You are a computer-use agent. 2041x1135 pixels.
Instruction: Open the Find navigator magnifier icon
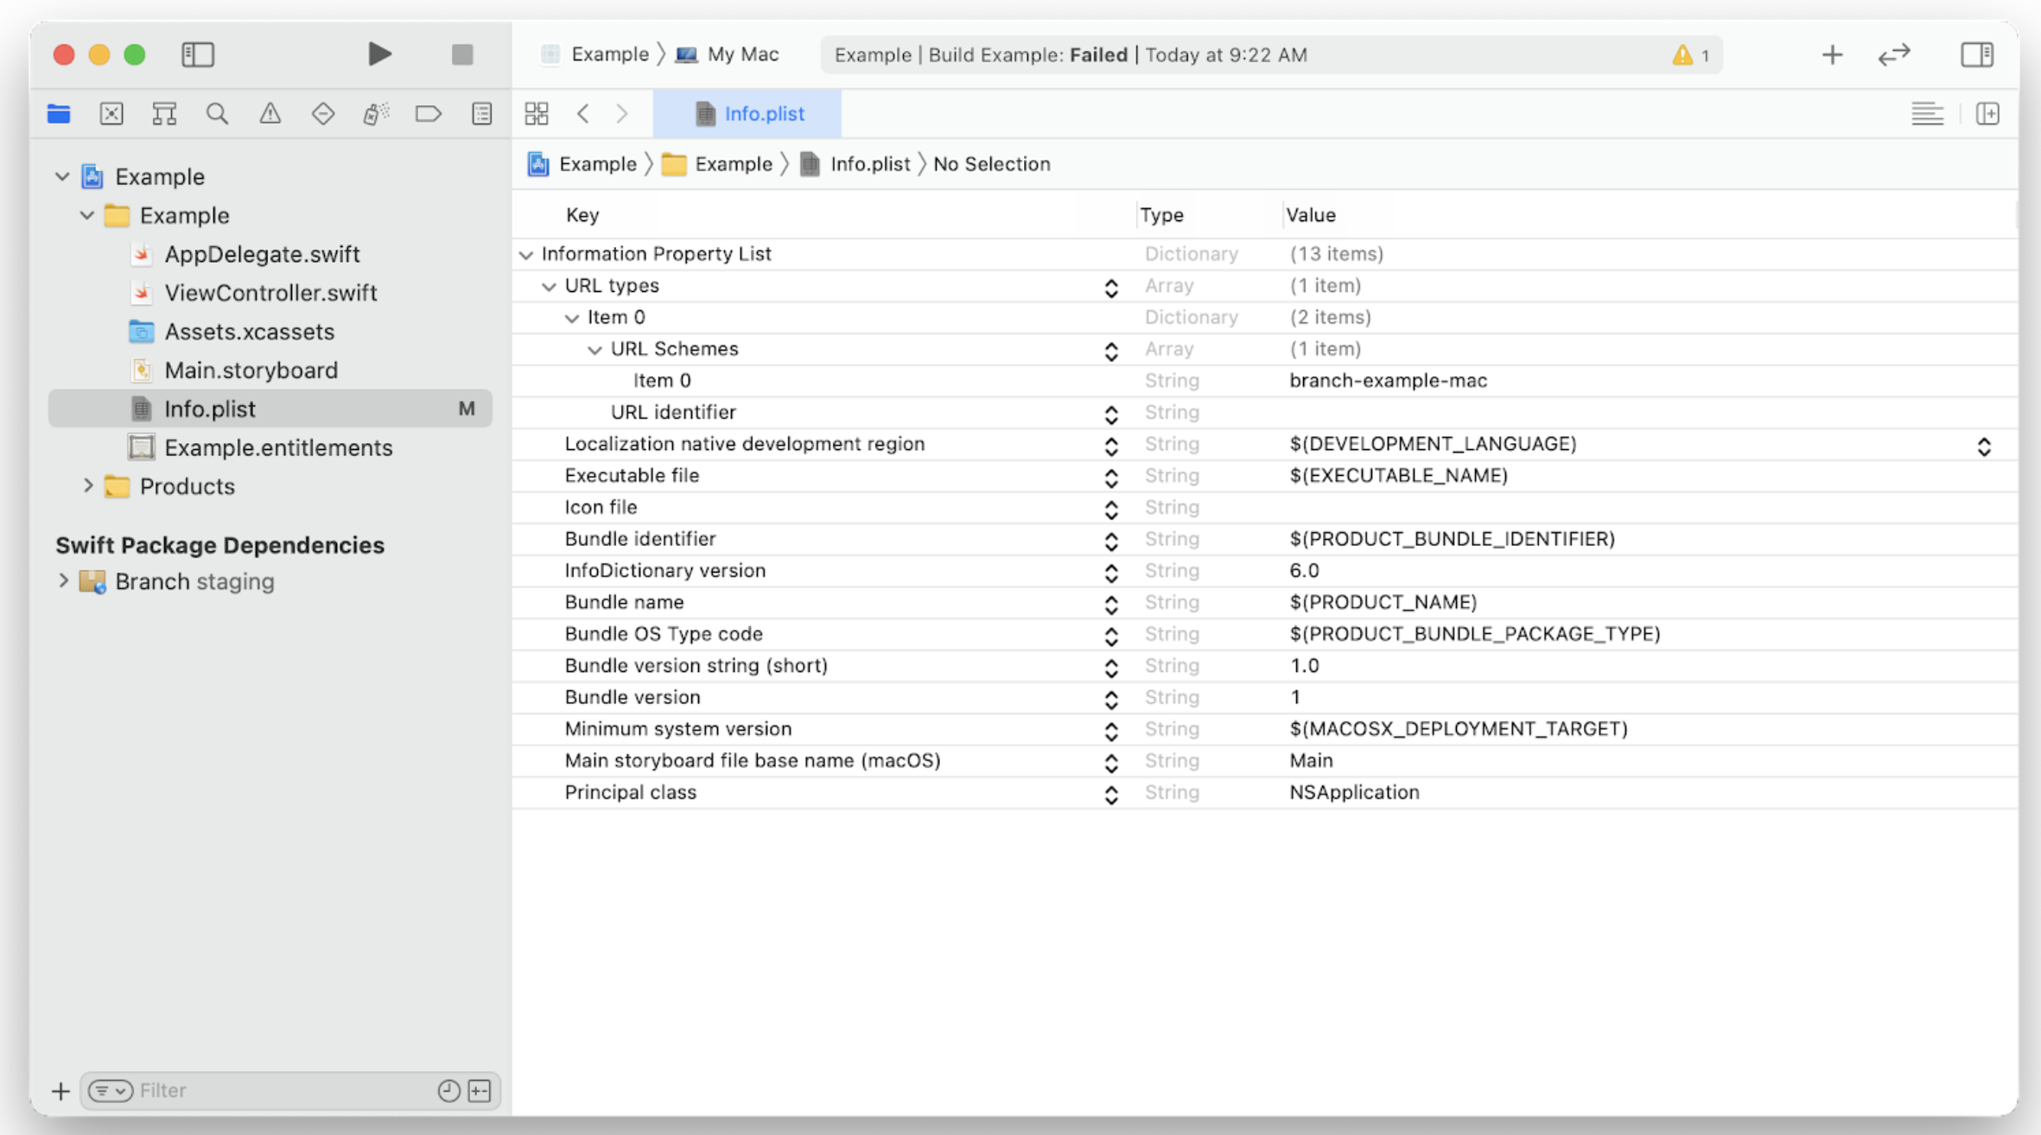[217, 113]
